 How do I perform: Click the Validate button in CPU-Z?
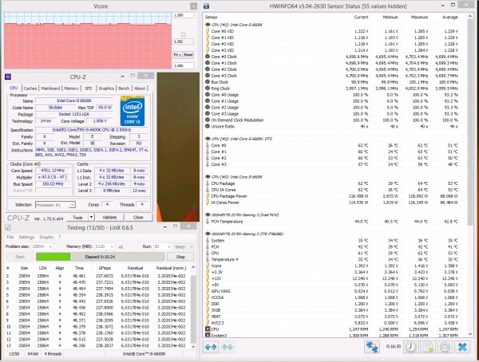point(109,218)
